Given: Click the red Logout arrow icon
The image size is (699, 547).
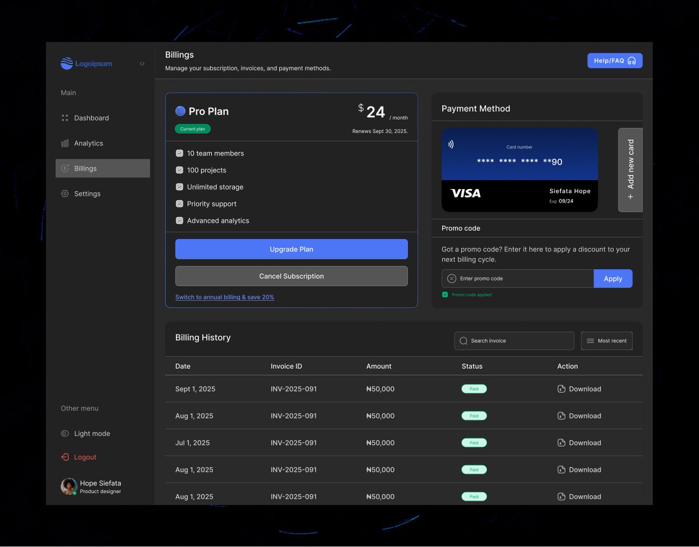Looking at the screenshot, I should click(65, 457).
